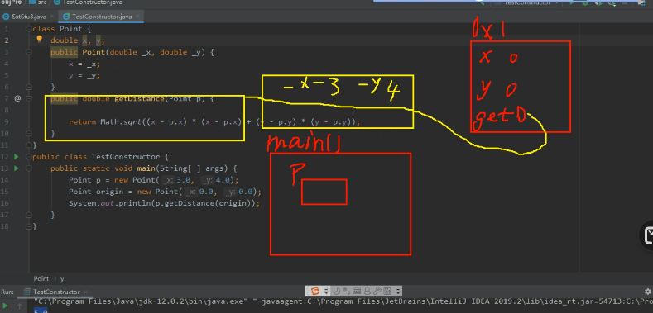Close the TestConstructor tab in Run panel
653x313 pixels.
click(x=85, y=292)
